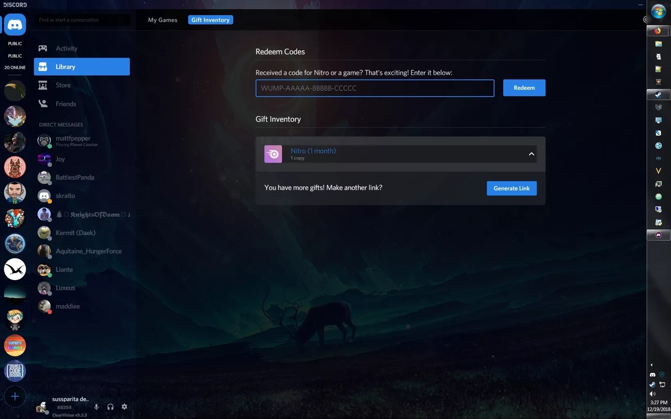Open the Nox app taskbar icon
671x419 pixels.
click(x=659, y=158)
